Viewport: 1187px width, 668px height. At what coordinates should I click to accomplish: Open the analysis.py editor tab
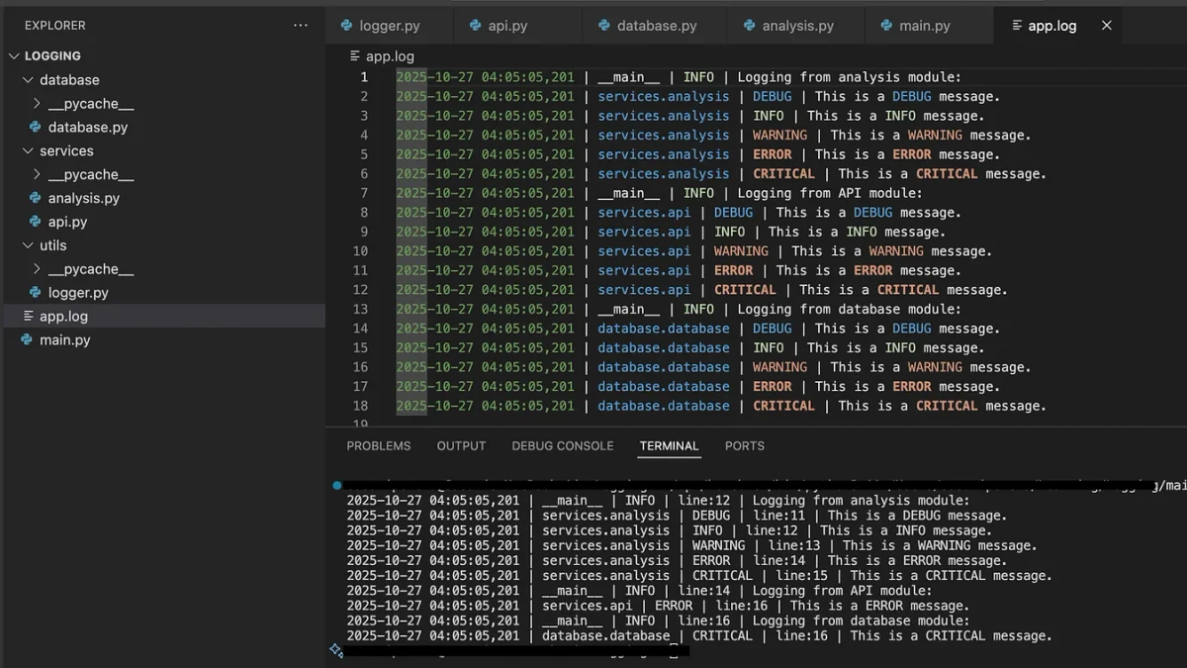click(797, 26)
